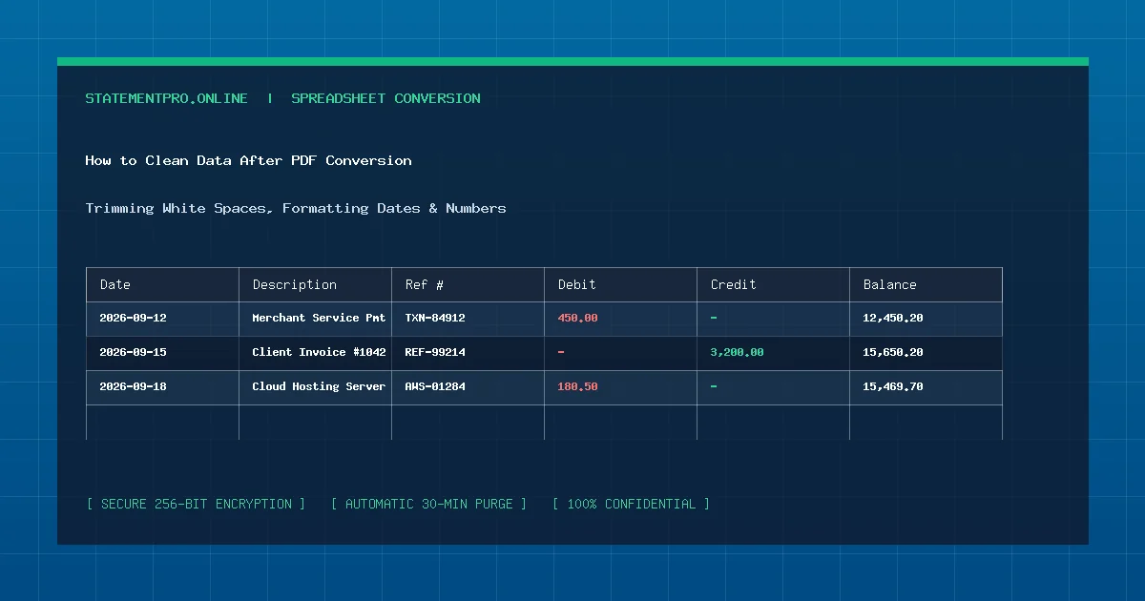Select the debit amount 450.00
This screenshot has height=601, width=1145.
point(577,318)
